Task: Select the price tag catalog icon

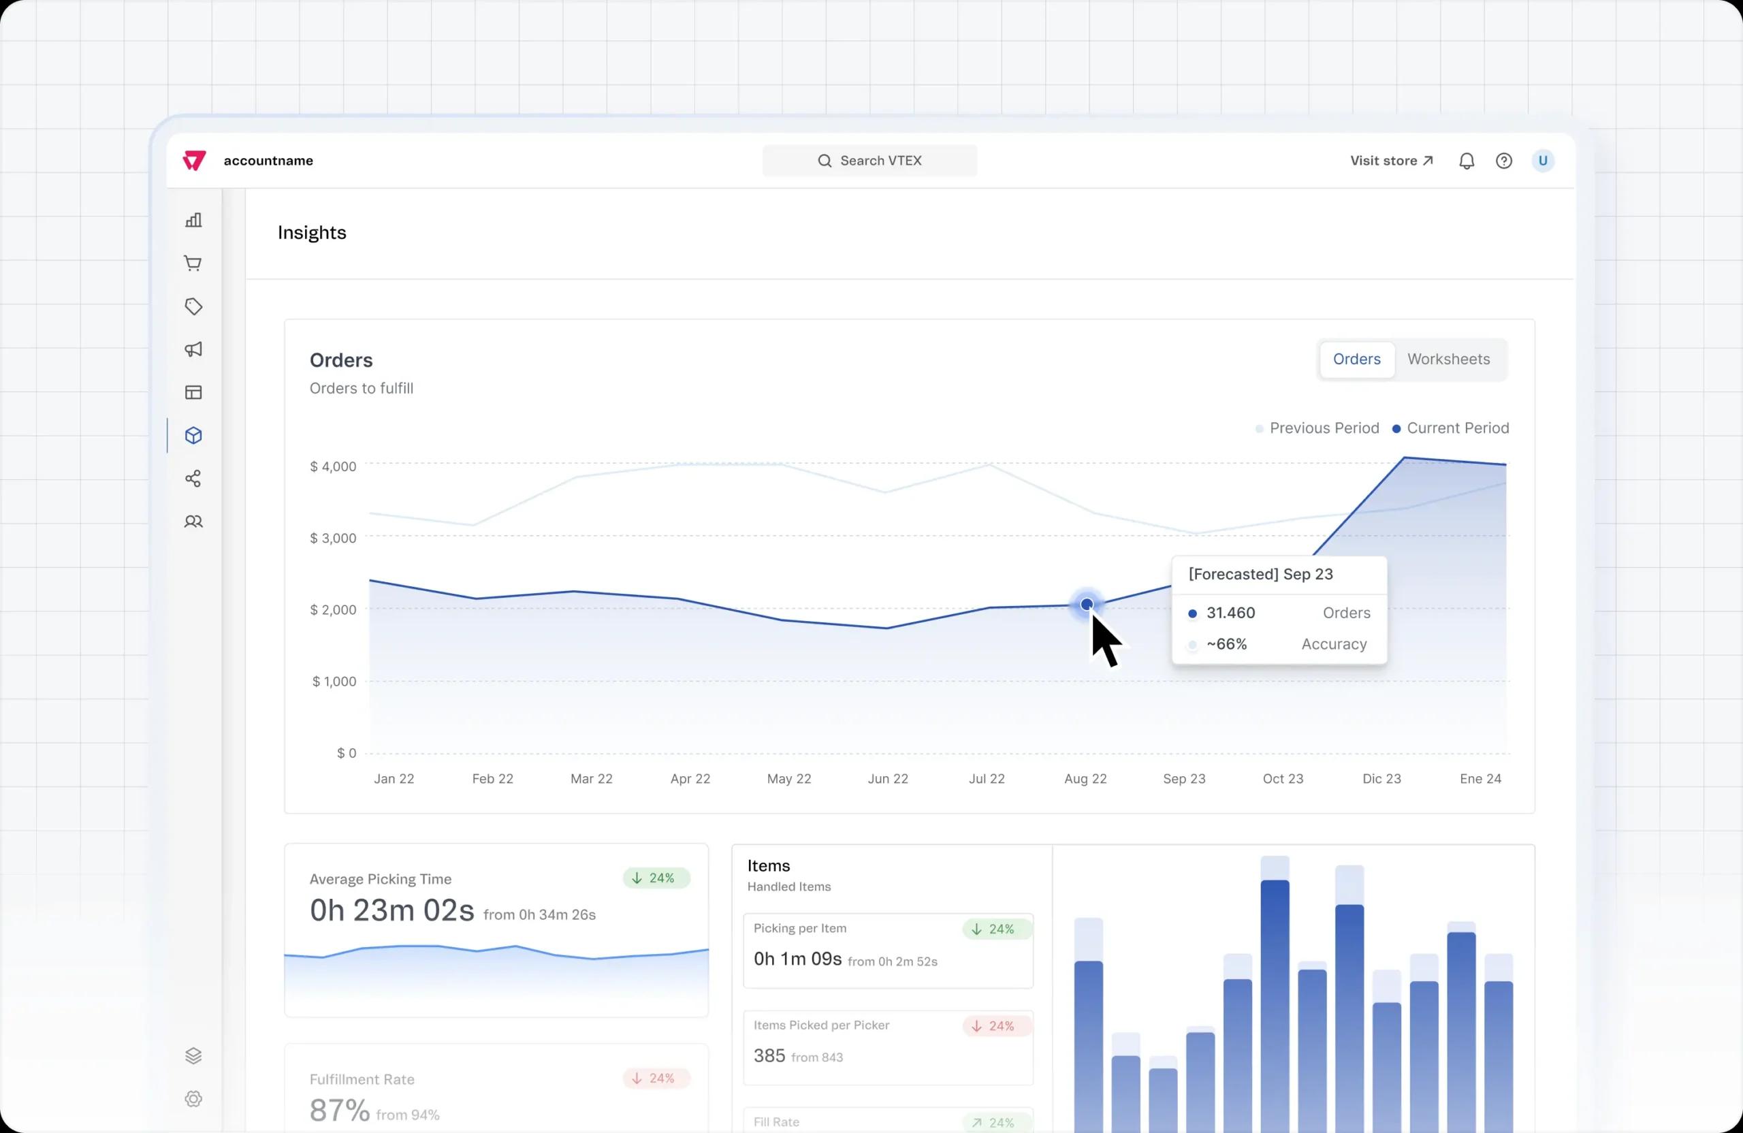Action: [193, 306]
